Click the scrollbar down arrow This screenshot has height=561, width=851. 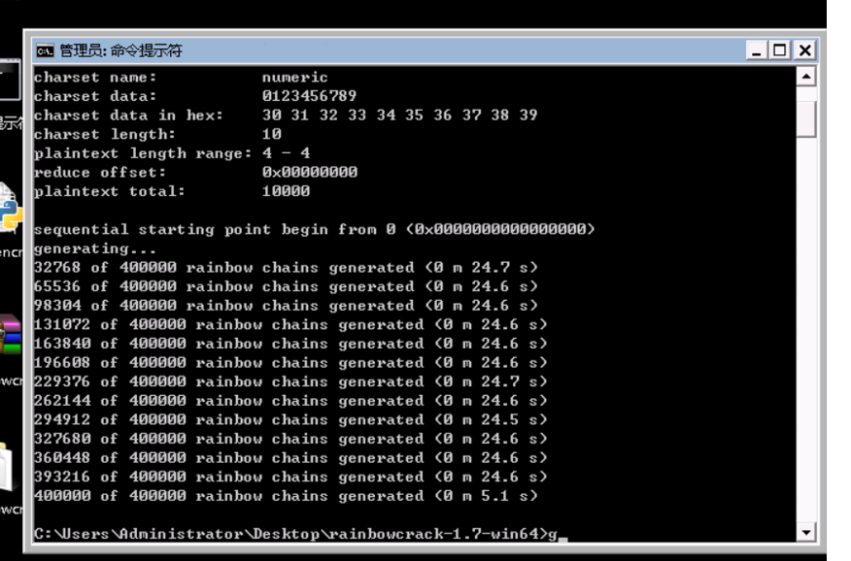coord(806,532)
